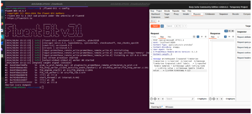The height and width of the screenshot is (114, 252).
Task: Open the Learn tab
Action: point(167,17)
